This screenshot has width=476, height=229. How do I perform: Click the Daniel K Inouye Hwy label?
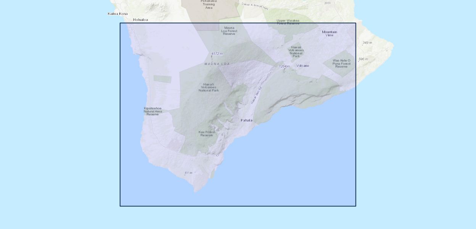click(x=255, y=6)
